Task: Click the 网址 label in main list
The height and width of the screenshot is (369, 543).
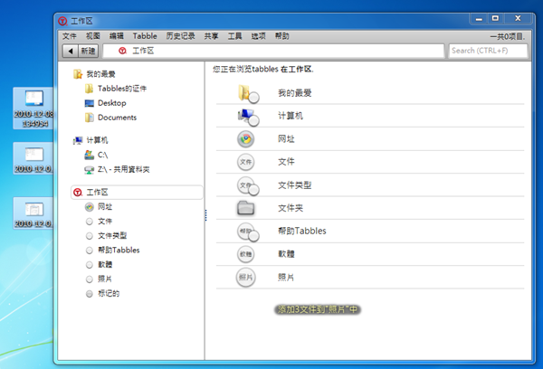Action: click(286, 139)
